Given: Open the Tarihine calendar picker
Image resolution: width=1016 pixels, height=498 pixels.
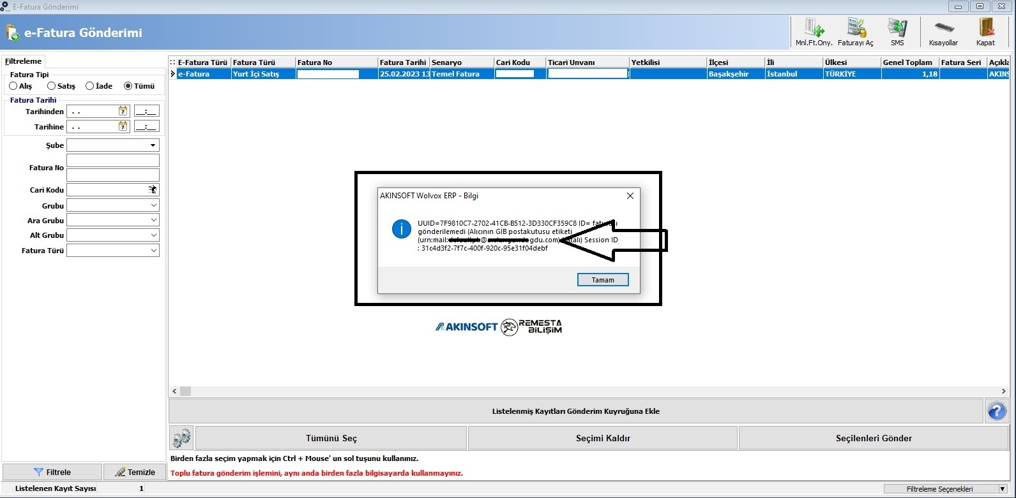Looking at the screenshot, I should [123, 126].
